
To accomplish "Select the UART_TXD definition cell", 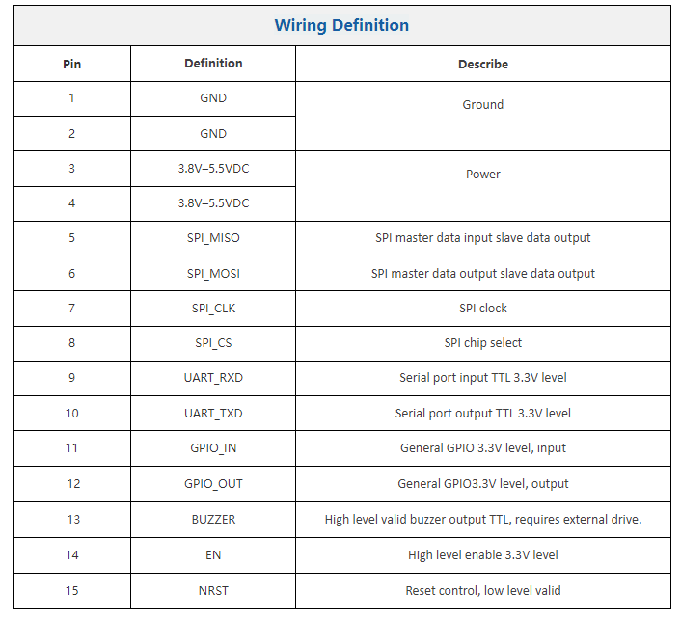I will [213, 414].
